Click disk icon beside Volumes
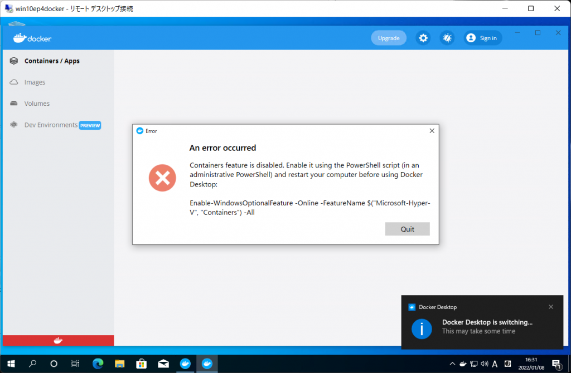 (14, 104)
